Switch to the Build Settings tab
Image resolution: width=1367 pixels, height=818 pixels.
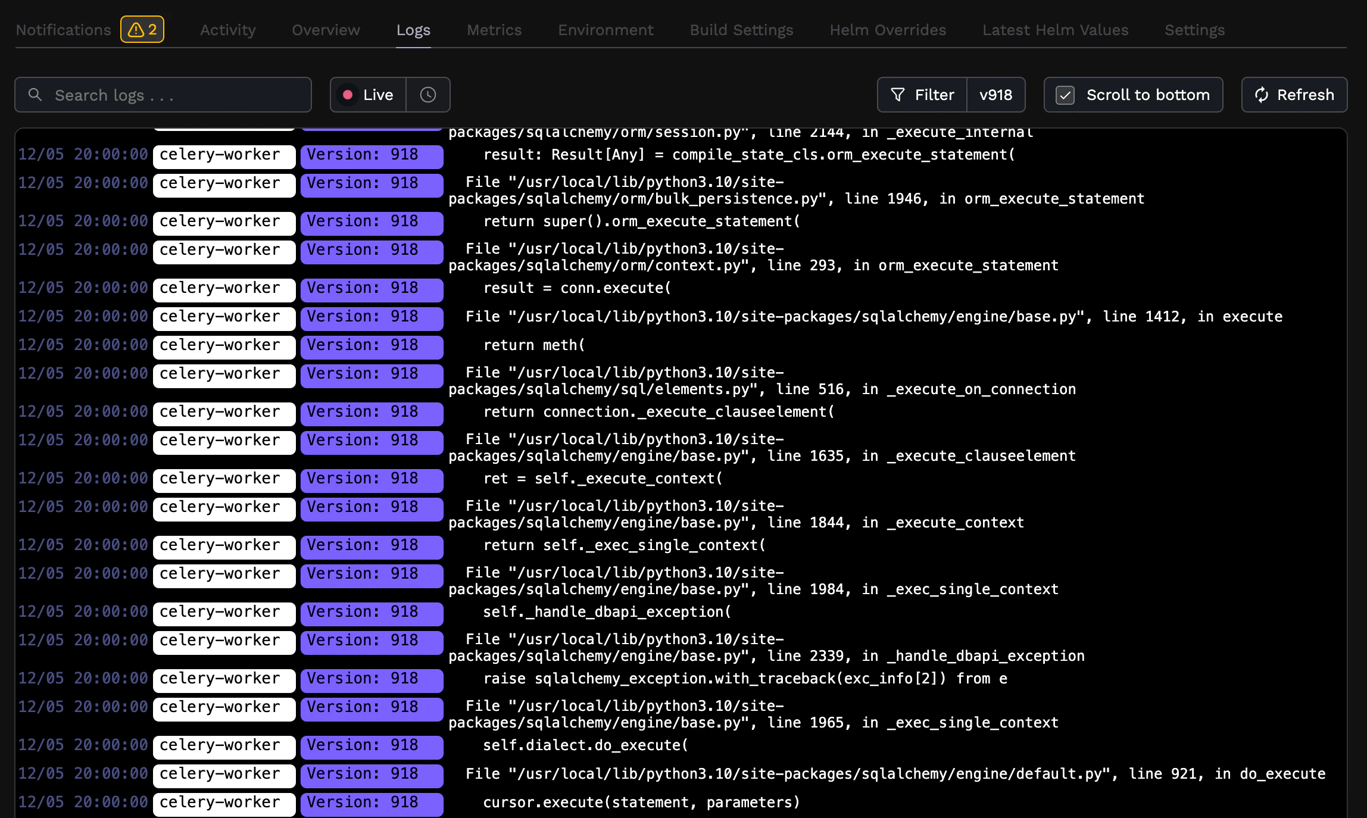tap(741, 30)
